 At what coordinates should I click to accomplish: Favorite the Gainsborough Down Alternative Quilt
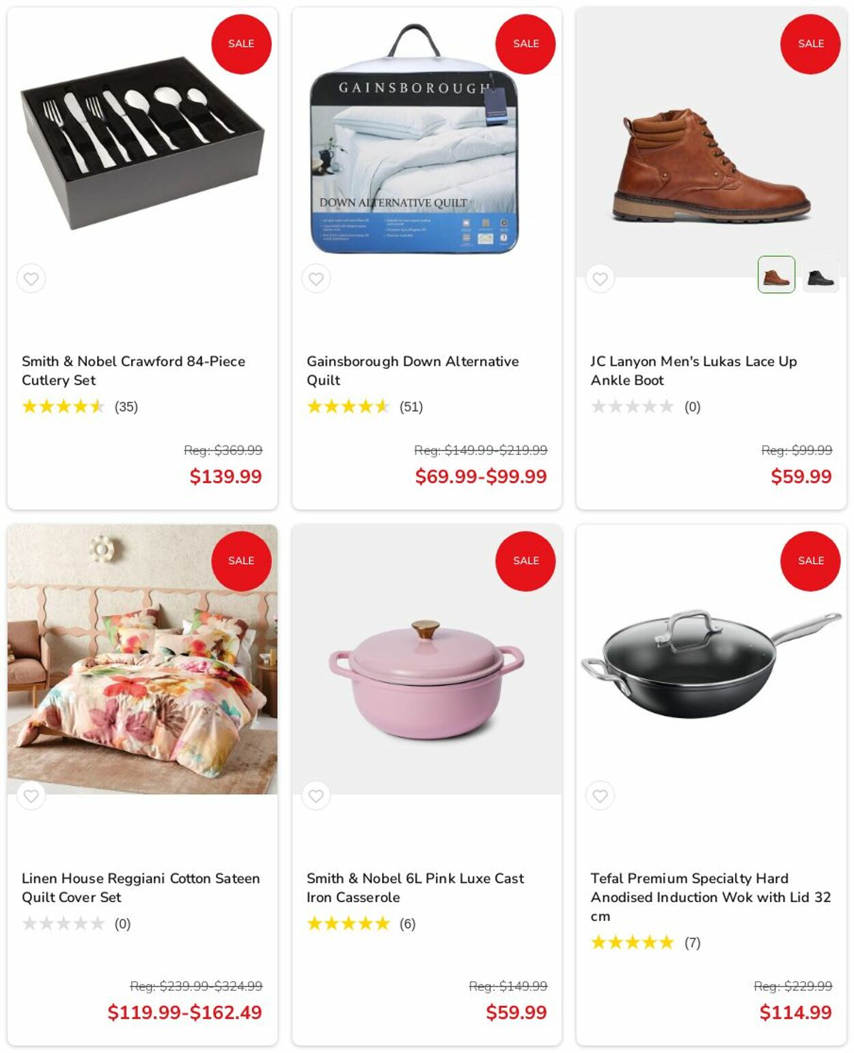coord(316,279)
